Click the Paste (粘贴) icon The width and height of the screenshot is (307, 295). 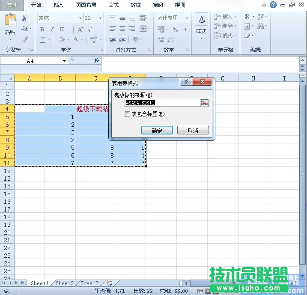(x=10, y=21)
